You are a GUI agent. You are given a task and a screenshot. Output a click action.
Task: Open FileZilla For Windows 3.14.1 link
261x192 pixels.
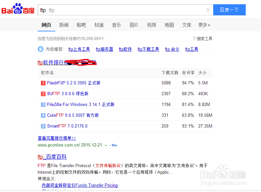click(x=81, y=104)
